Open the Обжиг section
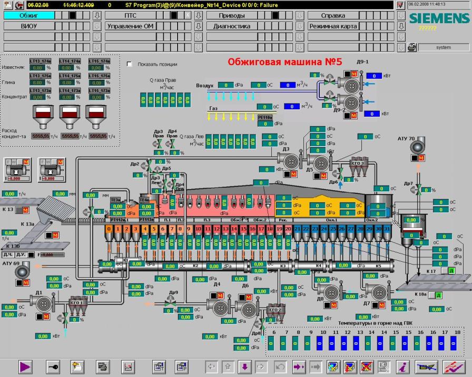Viewport: 472px width, 377px height. tap(29, 15)
